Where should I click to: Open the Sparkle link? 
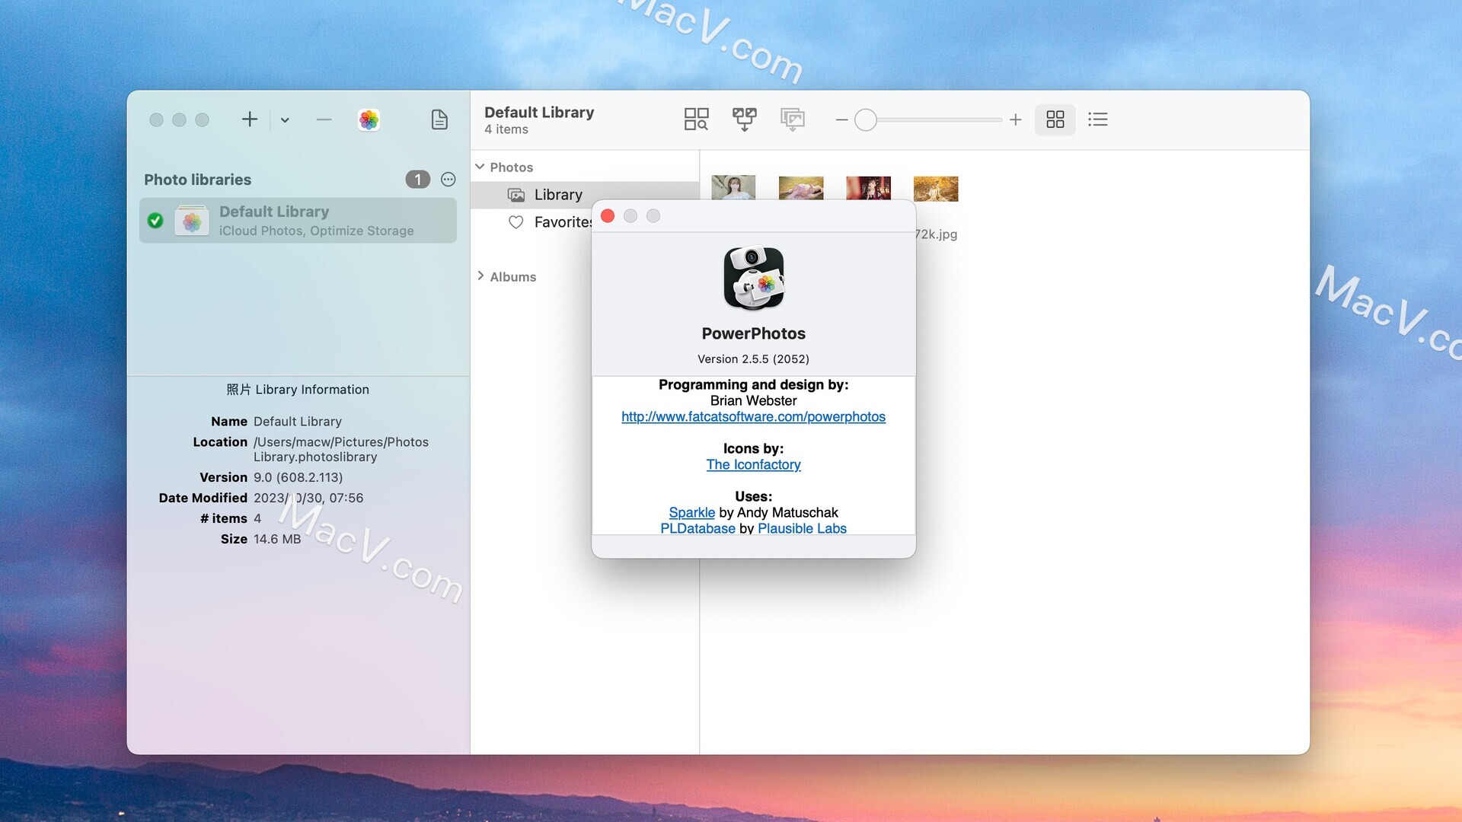pyautogui.click(x=691, y=513)
